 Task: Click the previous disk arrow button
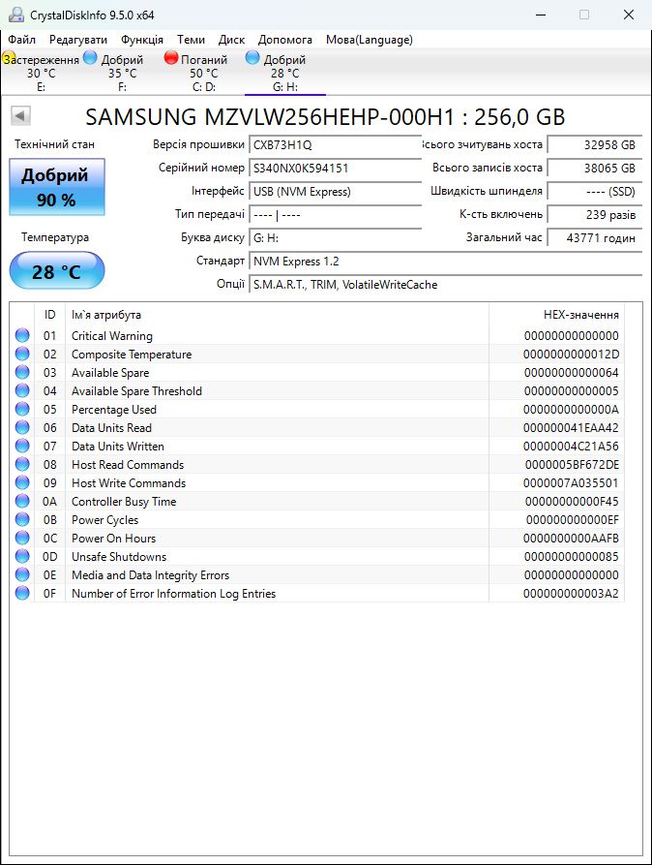[20, 116]
